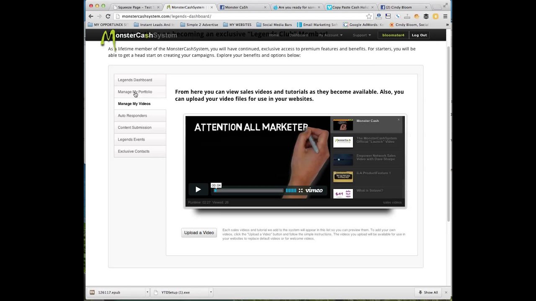536x301 pixels.
Task: Go to the Home nav link
Action: tap(274, 35)
